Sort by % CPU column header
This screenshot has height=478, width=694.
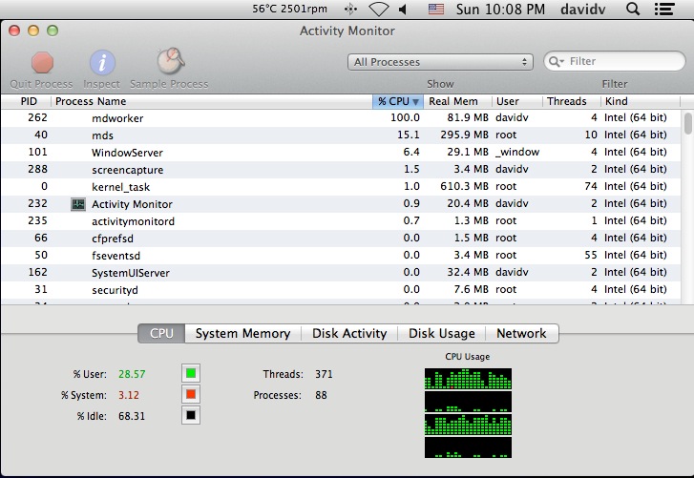398,101
